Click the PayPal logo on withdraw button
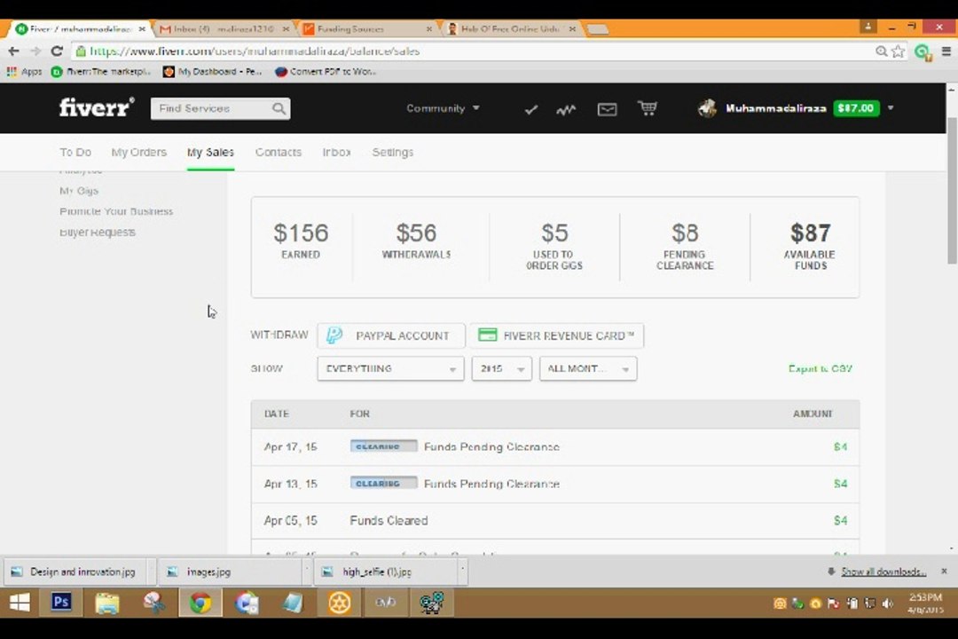 (x=334, y=335)
